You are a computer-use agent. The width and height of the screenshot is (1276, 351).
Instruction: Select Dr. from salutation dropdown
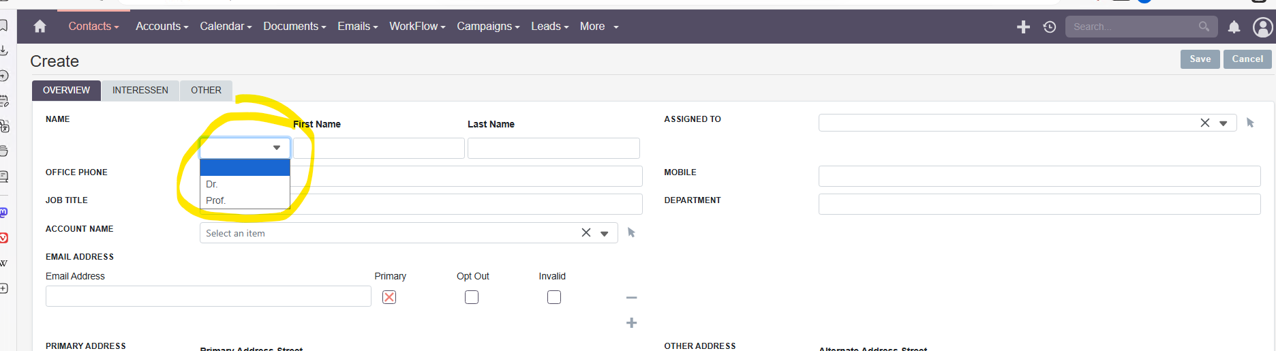(212, 184)
